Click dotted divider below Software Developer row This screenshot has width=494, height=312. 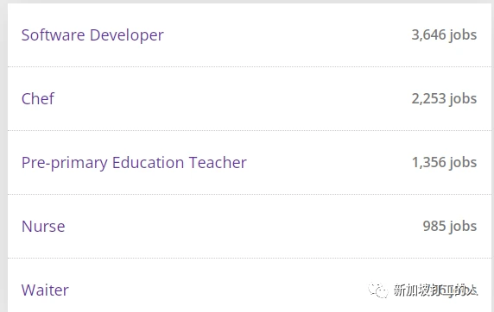[250, 66]
